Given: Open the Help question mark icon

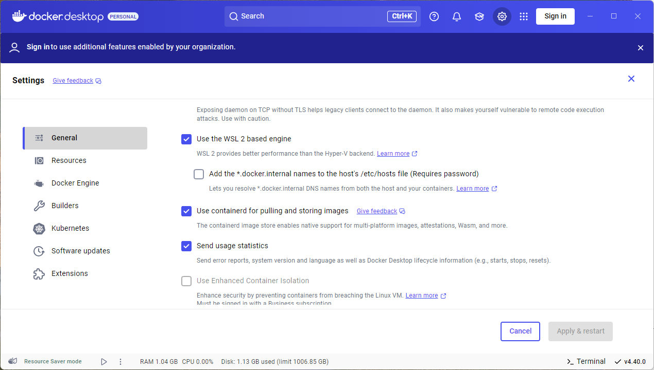Looking at the screenshot, I should [x=434, y=16].
